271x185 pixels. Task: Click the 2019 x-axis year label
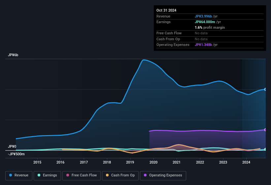[x=130, y=162]
